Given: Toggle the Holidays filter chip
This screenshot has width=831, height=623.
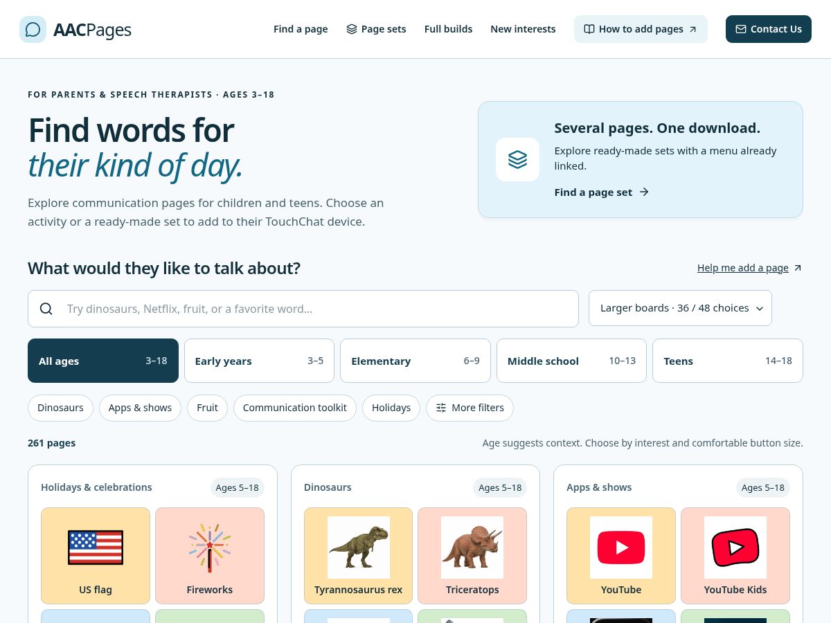Looking at the screenshot, I should [x=391, y=408].
